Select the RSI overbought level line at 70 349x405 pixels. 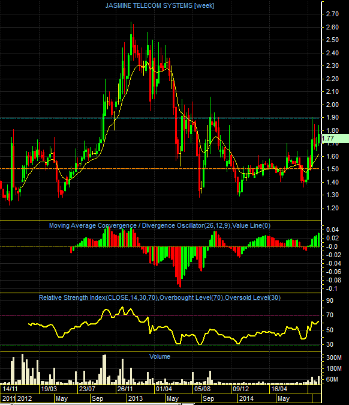(160, 315)
